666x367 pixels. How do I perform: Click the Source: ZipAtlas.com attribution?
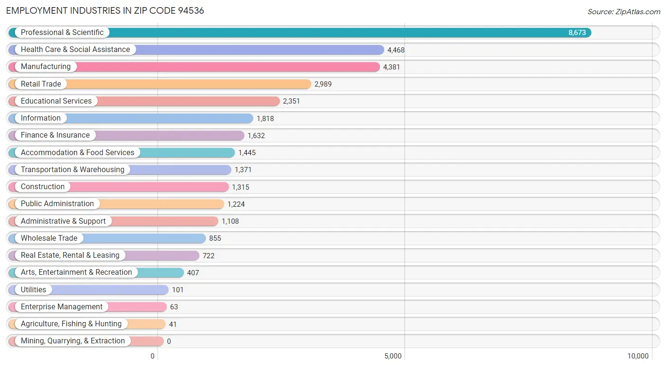[x=624, y=12]
